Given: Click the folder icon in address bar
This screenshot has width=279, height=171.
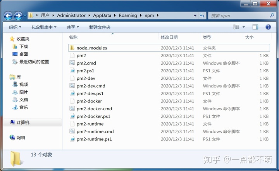Looking at the screenshot, I should pyautogui.click(x=31, y=15).
